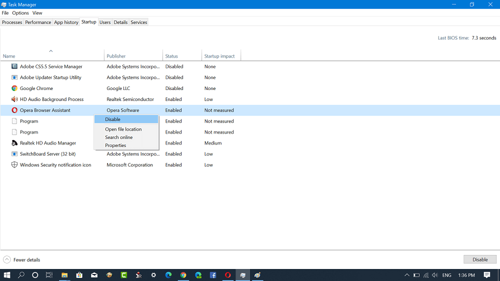Open taskbar search magnifier
Screen dimensions: 500x281
pos(21,275)
